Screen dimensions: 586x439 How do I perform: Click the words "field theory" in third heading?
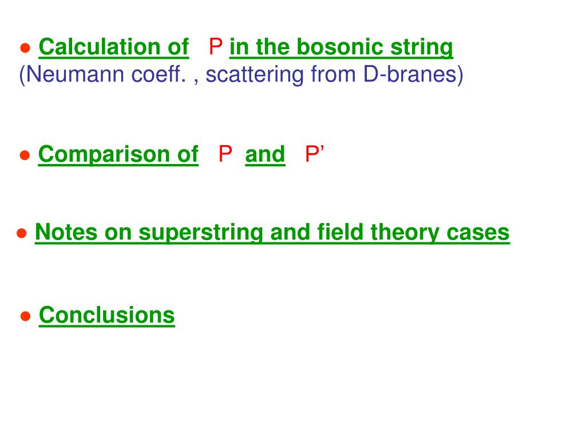[x=378, y=233]
